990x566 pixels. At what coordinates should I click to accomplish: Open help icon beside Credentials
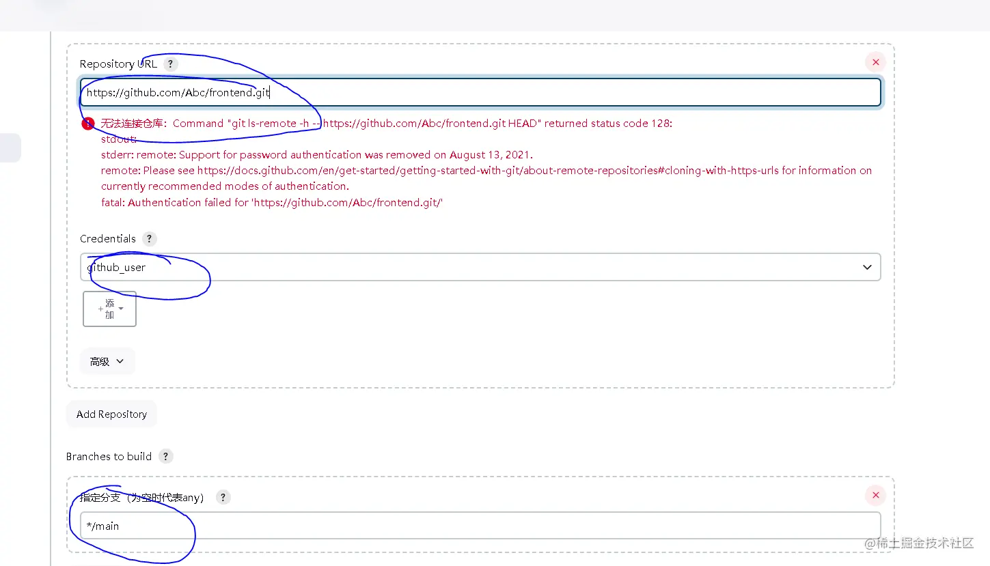click(x=150, y=238)
